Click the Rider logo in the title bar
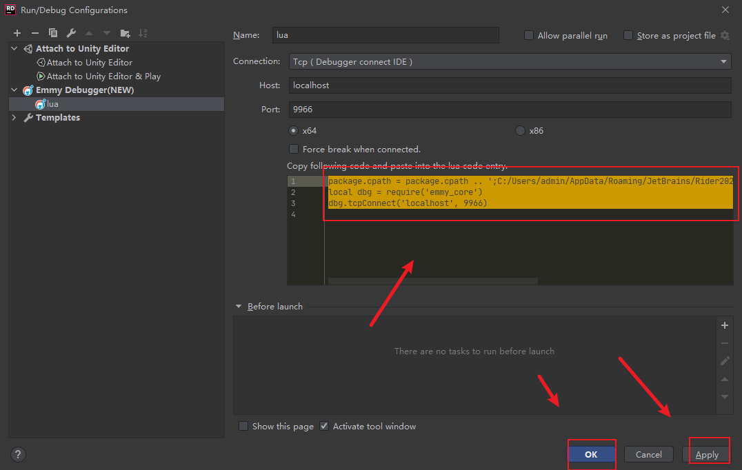 [x=10, y=10]
